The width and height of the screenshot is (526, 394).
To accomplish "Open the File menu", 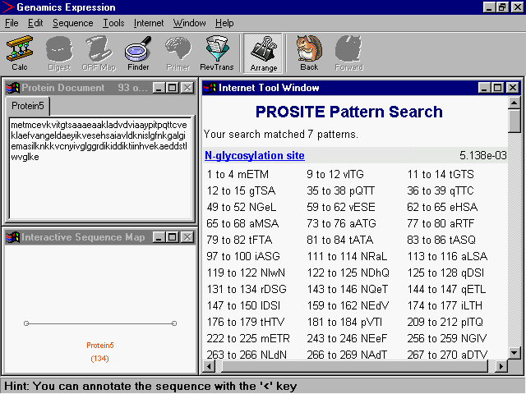I will tap(12, 23).
